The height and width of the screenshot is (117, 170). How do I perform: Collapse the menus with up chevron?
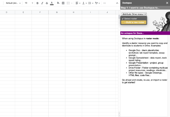pyautogui.click(x=117, y=3)
